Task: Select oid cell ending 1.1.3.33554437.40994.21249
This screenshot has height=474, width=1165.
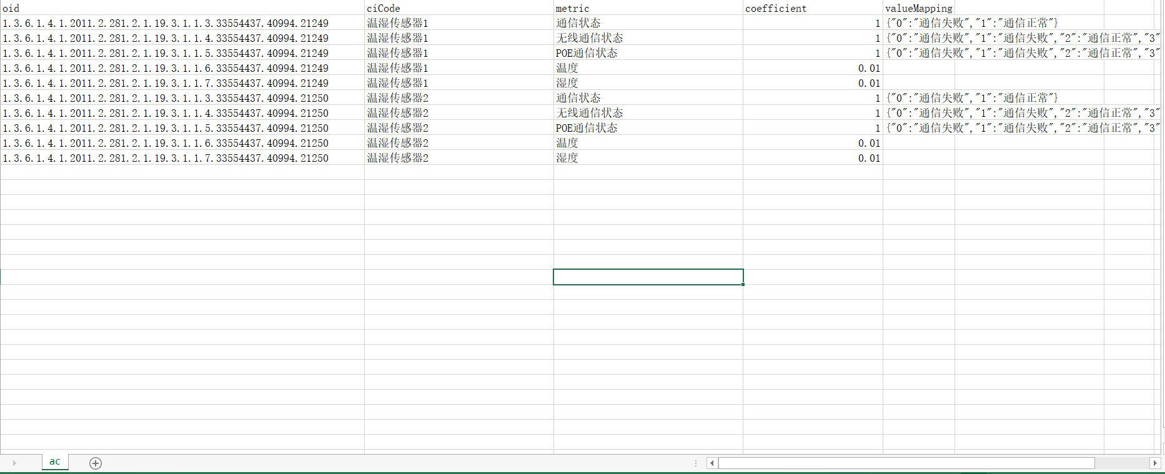Action: (182, 23)
